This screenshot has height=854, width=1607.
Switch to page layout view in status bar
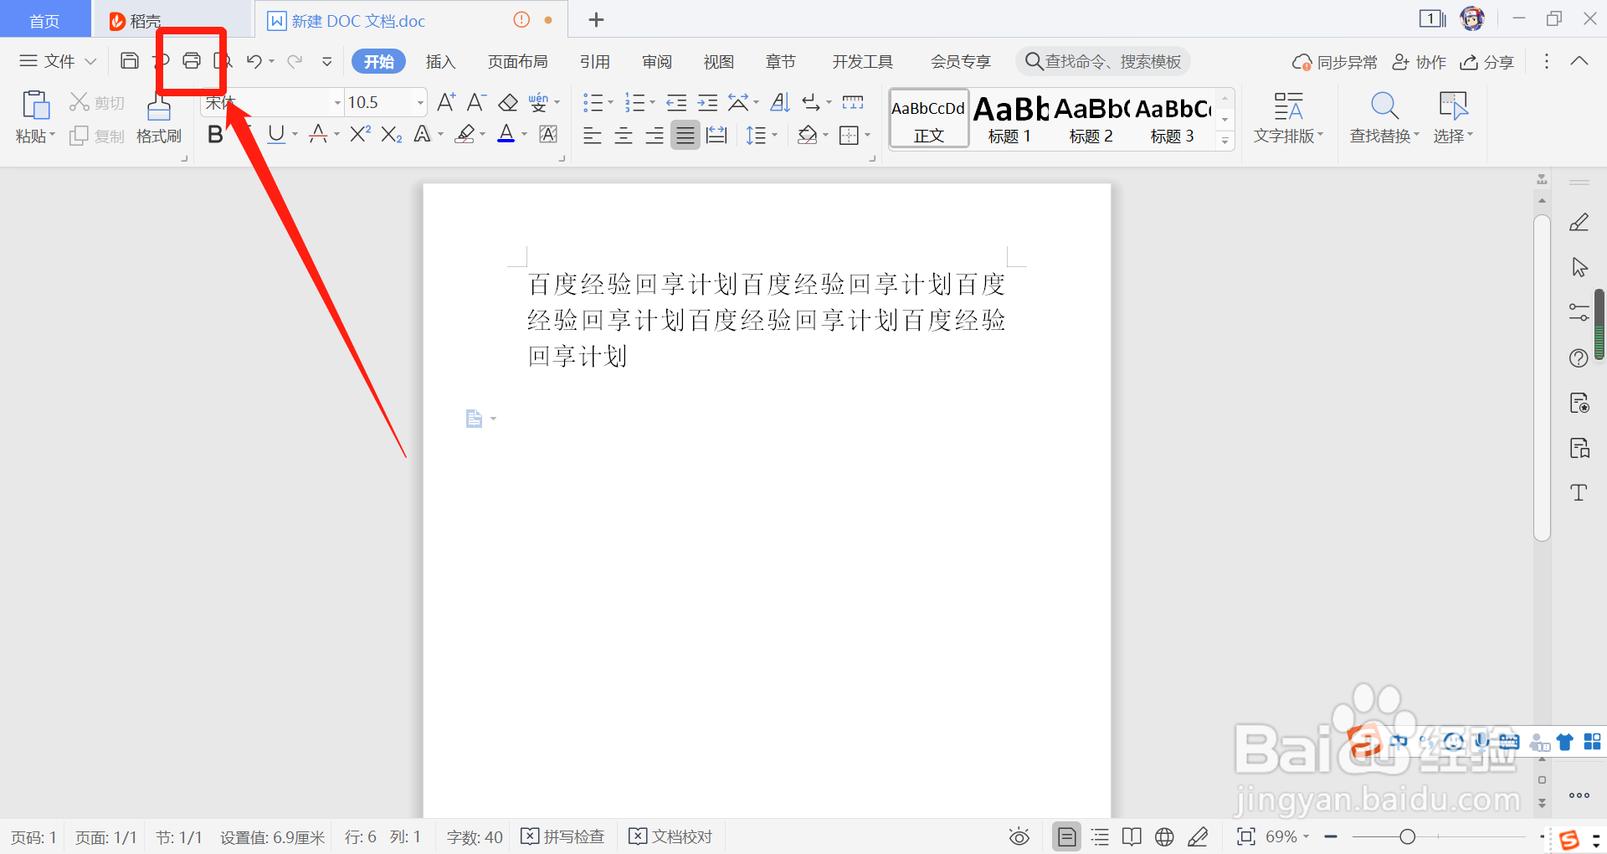tap(1066, 836)
